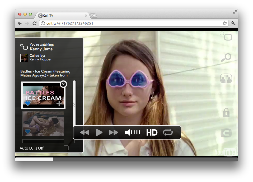The width and height of the screenshot is (253, 182).
Task: Click the Cull TV logo icon in sidebar
Action: pyautogui.click(x=226, y=133)
